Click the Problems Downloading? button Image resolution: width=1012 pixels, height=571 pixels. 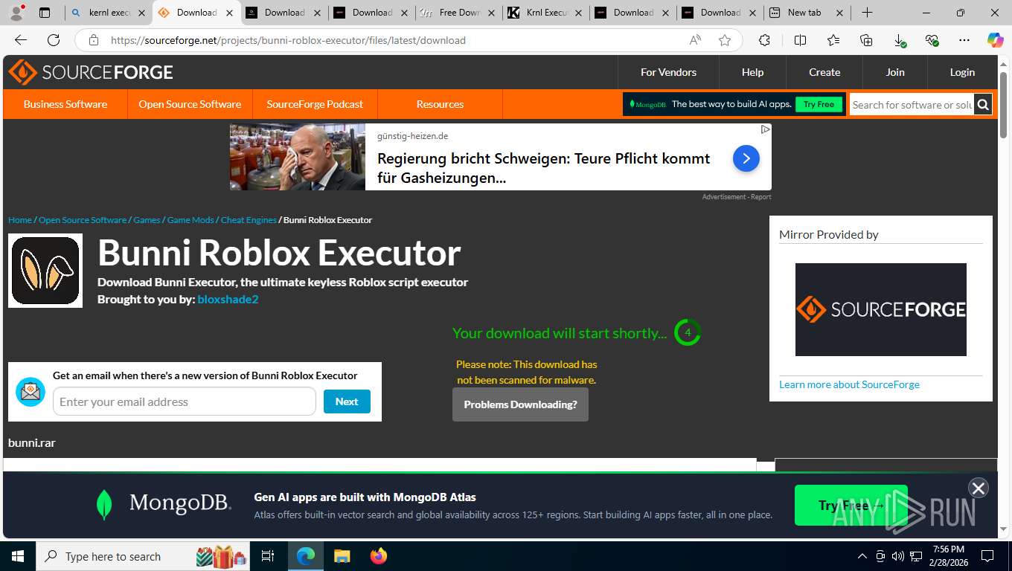(520, 404)
